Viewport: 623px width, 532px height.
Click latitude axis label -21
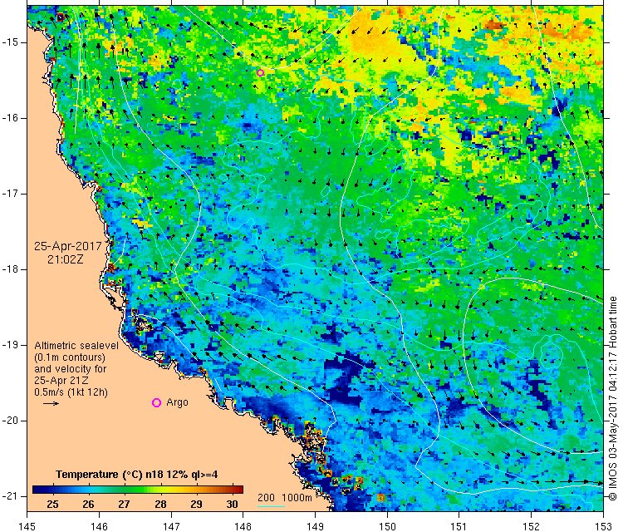click(x=9, y=496)
